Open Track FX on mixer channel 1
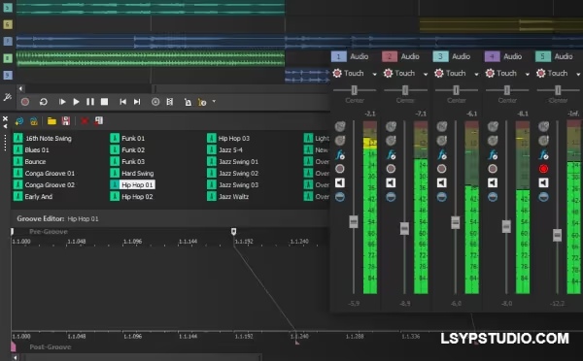583x361 pixels. 340,155
